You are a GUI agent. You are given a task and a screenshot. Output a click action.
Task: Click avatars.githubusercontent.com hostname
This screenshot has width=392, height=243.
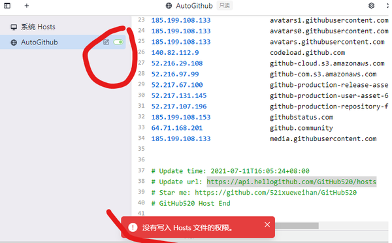[x=327, y=42]
